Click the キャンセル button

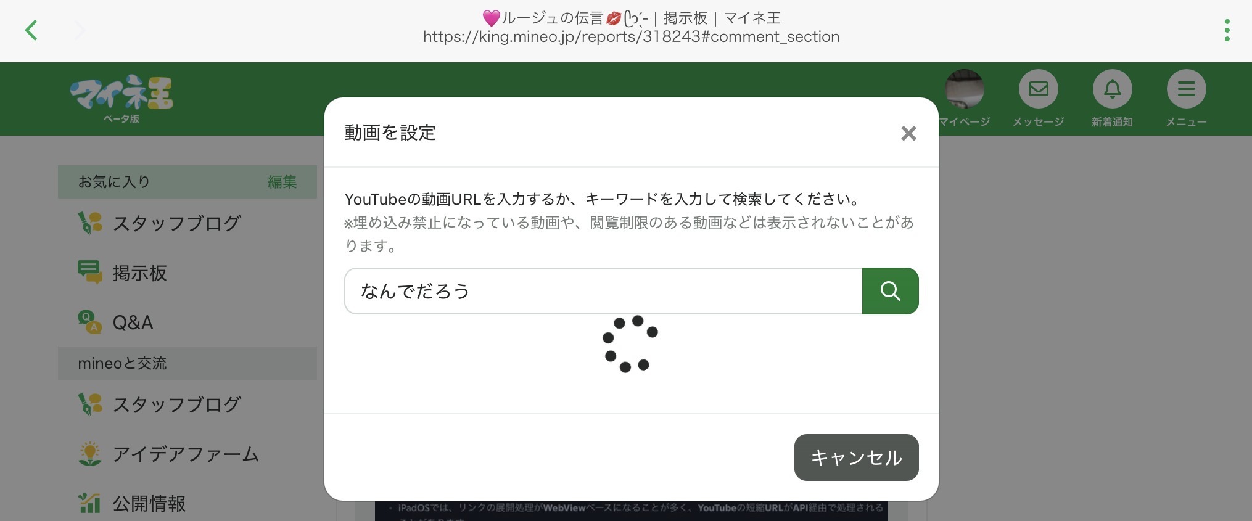point(857,457)
